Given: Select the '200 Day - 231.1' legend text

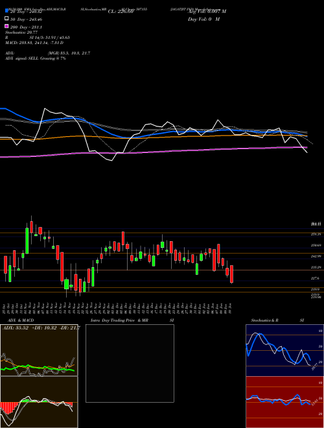Looking at the screenshot, I should click(26, 27).
